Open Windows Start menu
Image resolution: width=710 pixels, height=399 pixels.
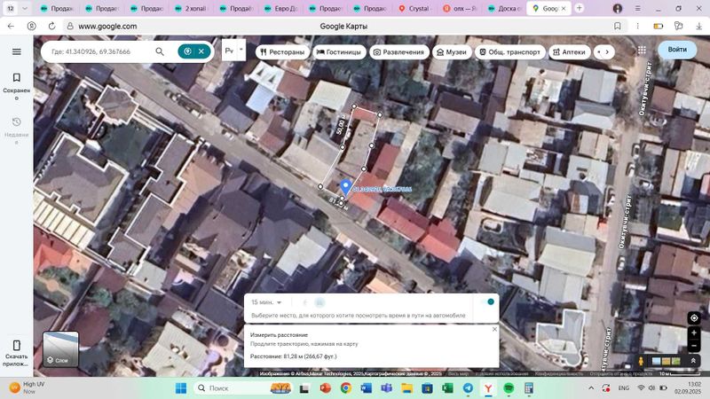point(181,388)
